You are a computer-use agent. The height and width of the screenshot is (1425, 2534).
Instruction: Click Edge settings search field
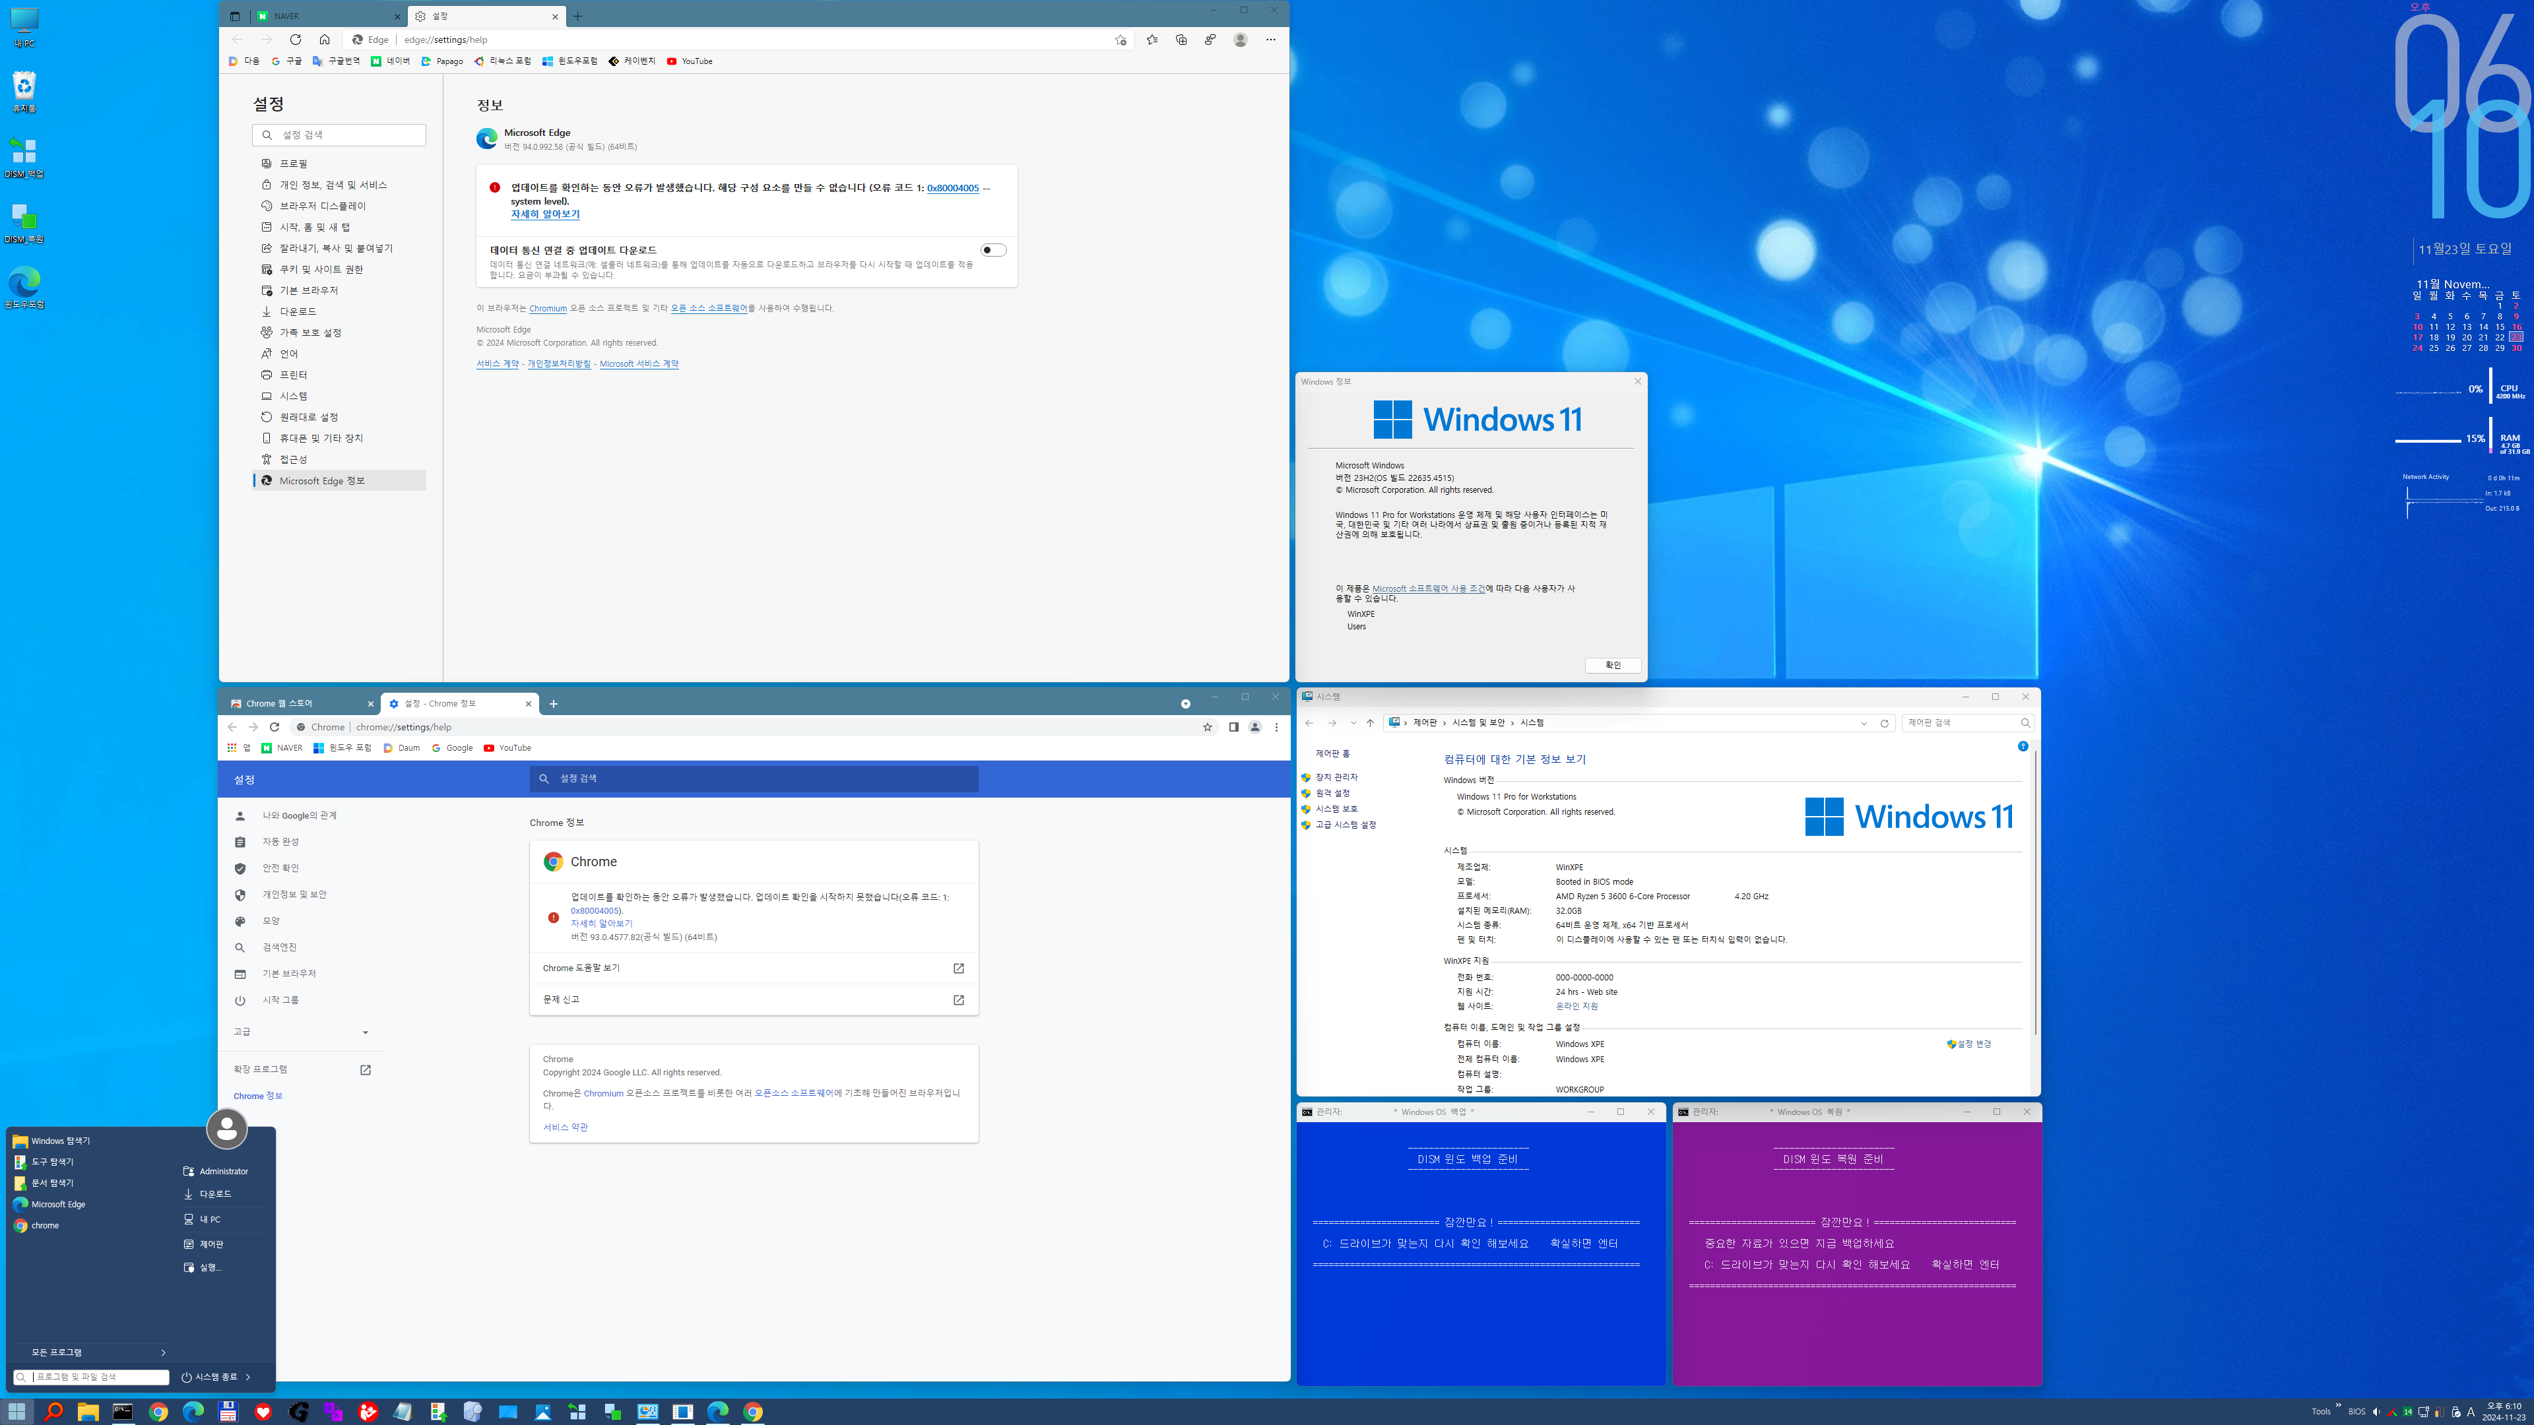[x=339, y=135]
